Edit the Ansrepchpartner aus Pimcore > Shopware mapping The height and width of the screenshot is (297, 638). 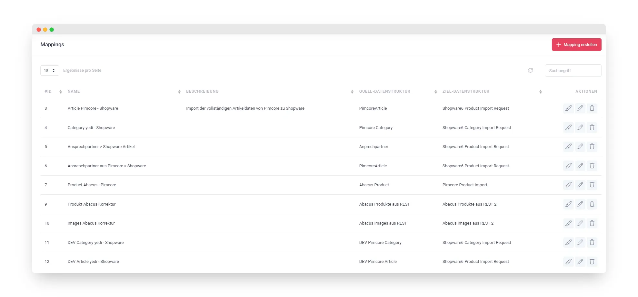580,166
